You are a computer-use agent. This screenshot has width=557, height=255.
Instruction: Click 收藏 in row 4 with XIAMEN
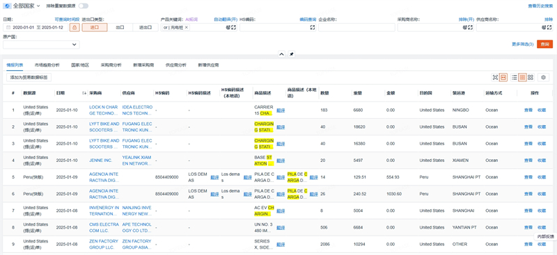pos(542,161)
